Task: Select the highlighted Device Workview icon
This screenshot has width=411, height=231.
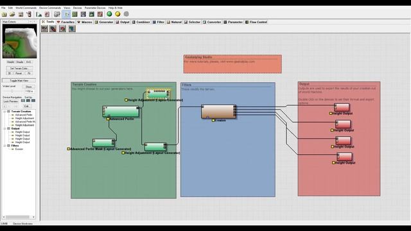Action: (x=66, y=14)
